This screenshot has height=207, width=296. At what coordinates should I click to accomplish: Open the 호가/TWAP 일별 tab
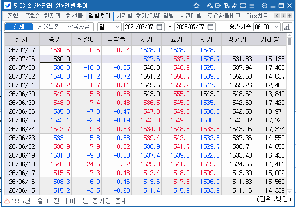155,16
